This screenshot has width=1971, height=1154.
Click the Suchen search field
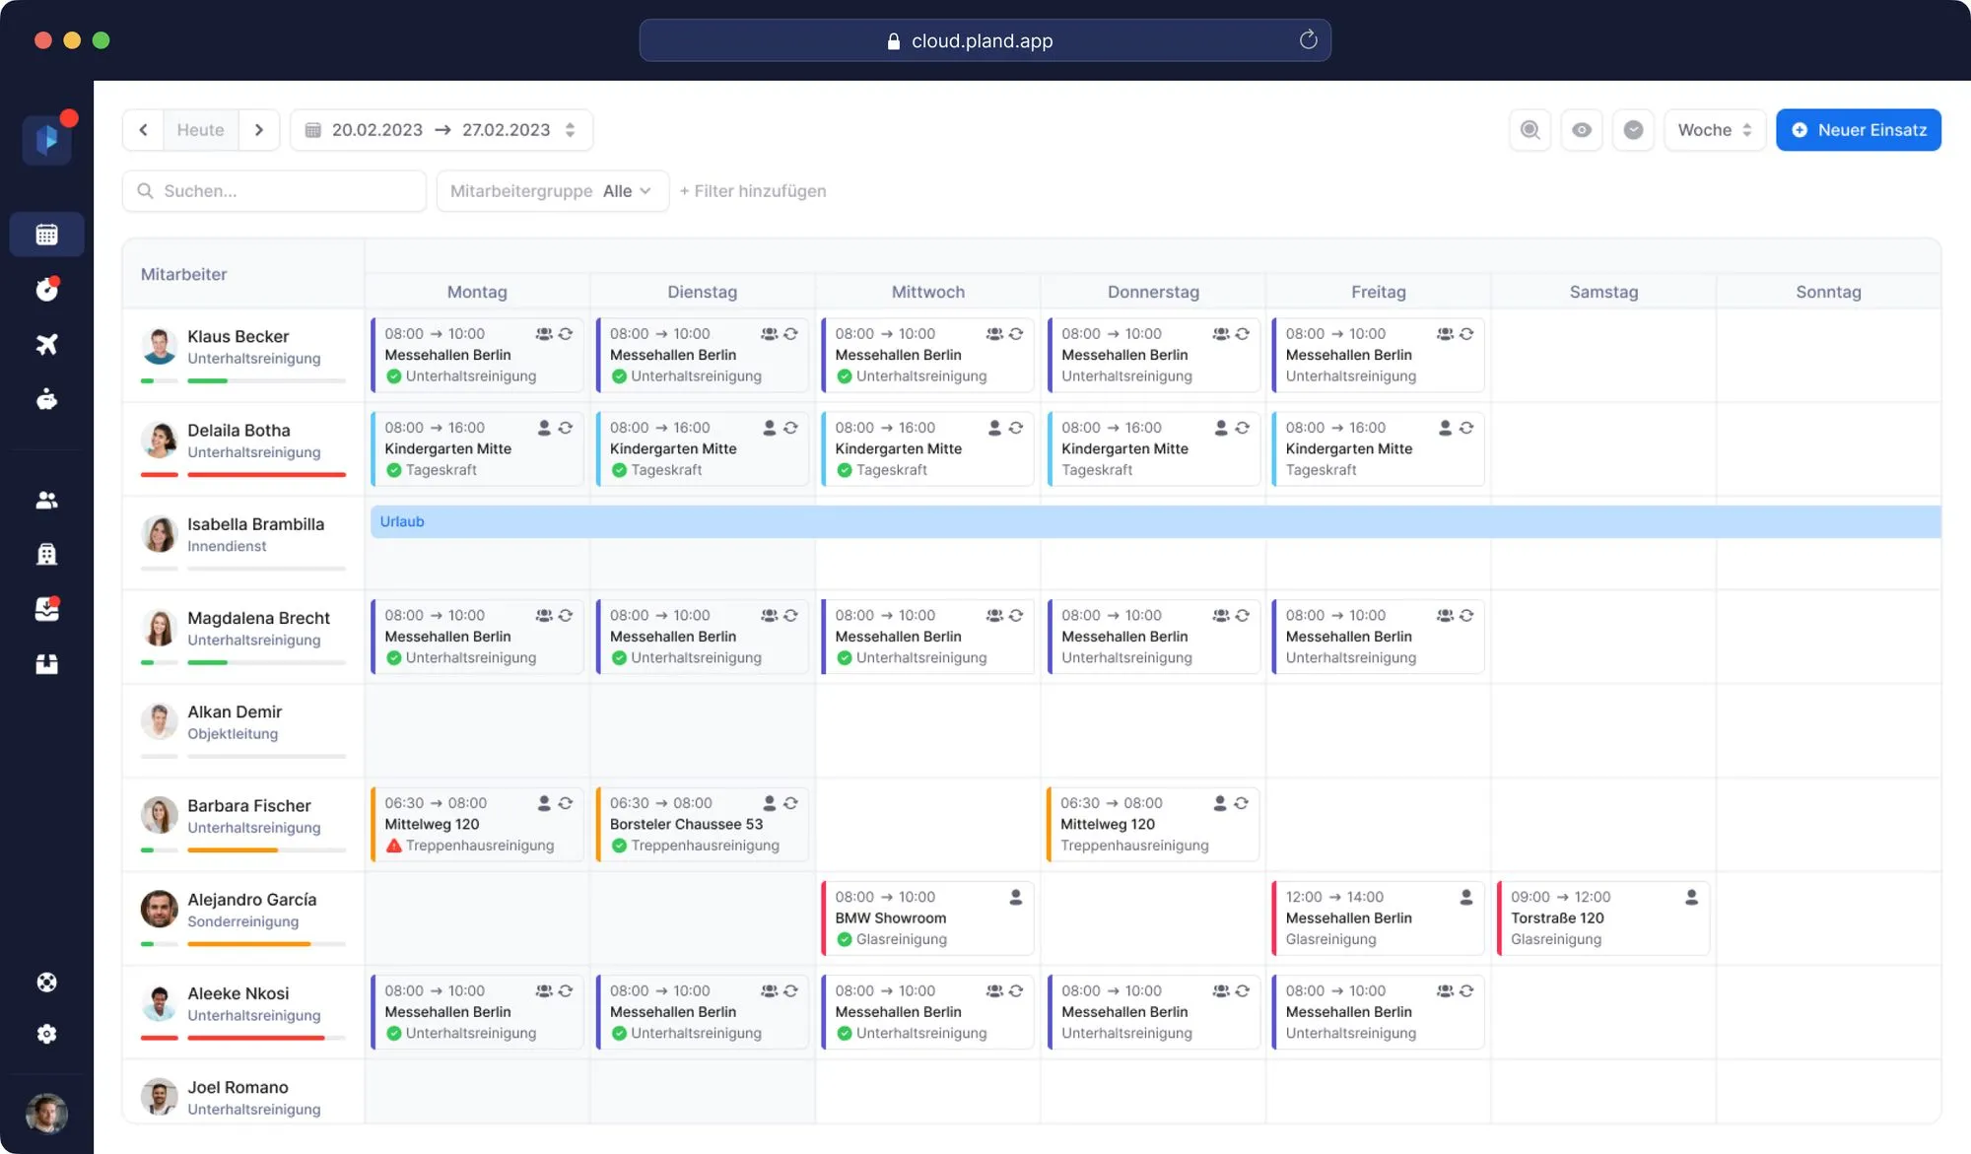coord(274,191)
